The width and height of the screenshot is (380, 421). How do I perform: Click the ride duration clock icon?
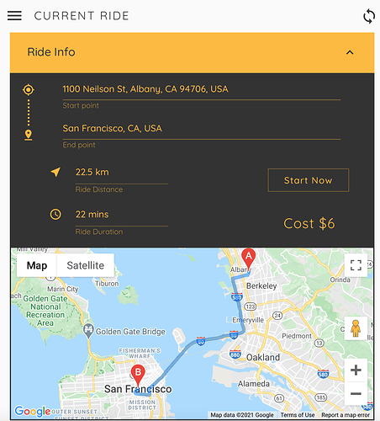point(55,214)
